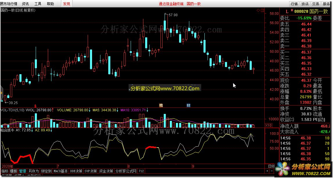The height and width of the screenshot is (178, 333).
Task: Click stock code 000028 国药一致
Action: pyautogui.click(x=312, y=11)
